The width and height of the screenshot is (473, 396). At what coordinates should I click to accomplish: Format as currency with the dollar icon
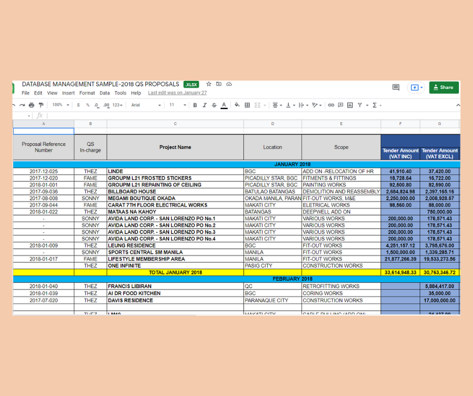(x=78, y=105)
